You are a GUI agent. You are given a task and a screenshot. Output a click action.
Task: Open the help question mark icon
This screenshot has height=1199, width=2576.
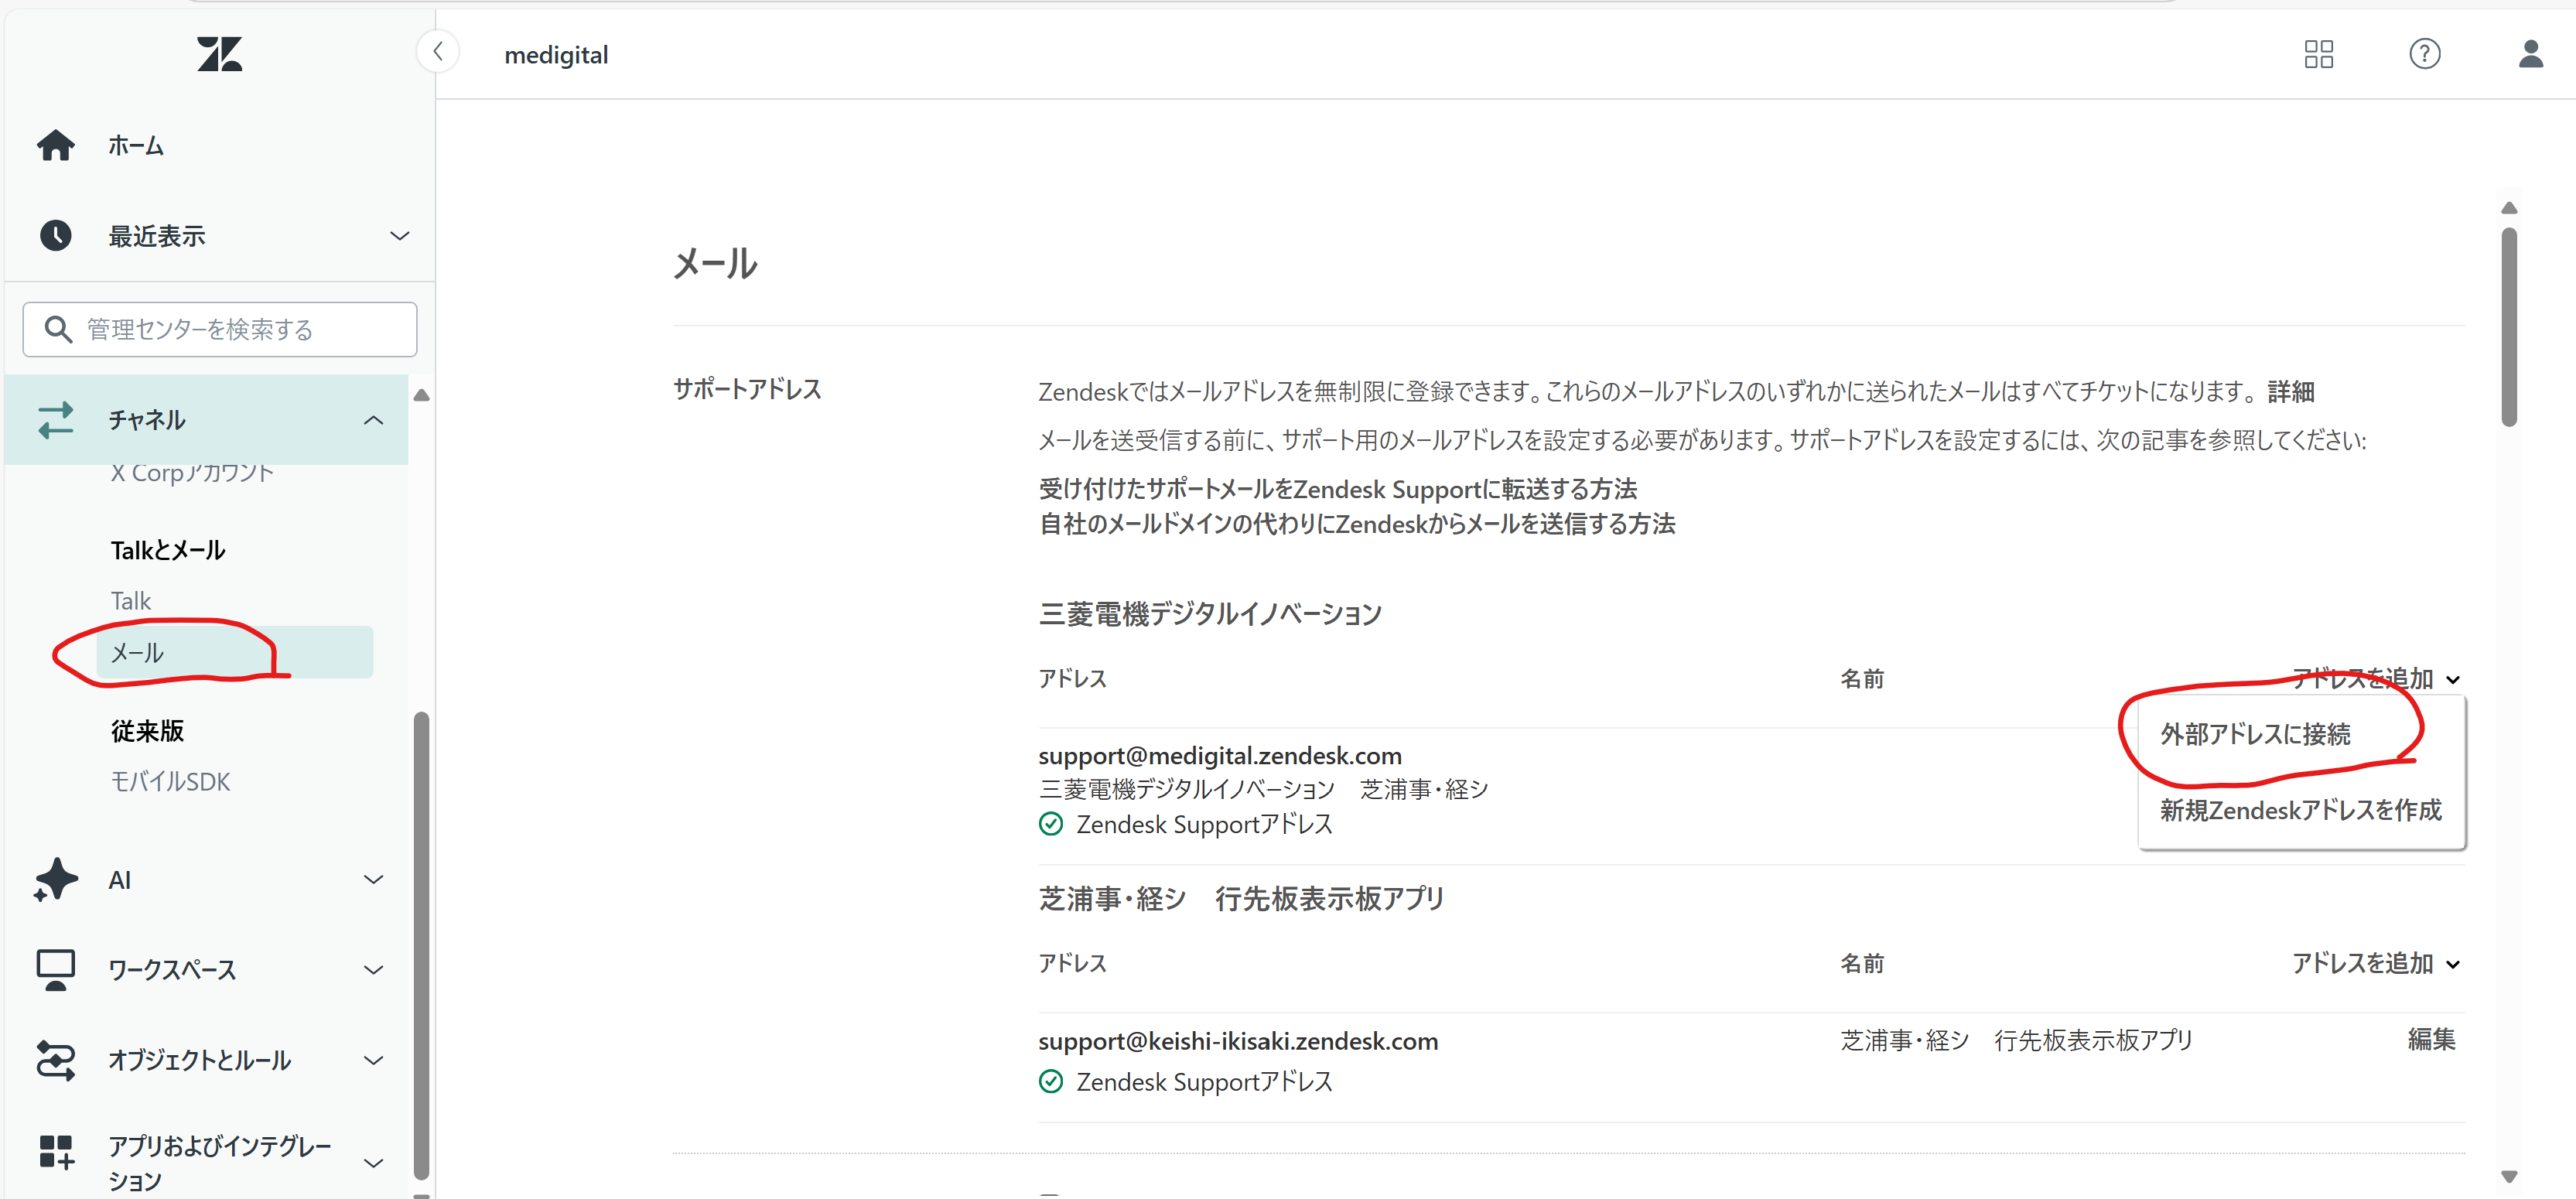pos(2424,54)
